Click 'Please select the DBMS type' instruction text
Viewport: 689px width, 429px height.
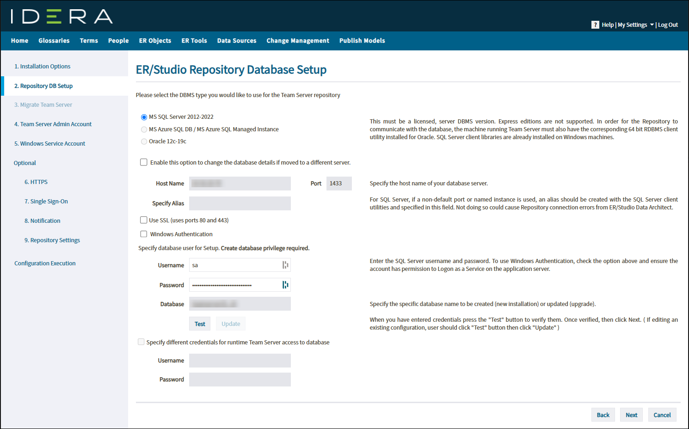click(238, 95)
